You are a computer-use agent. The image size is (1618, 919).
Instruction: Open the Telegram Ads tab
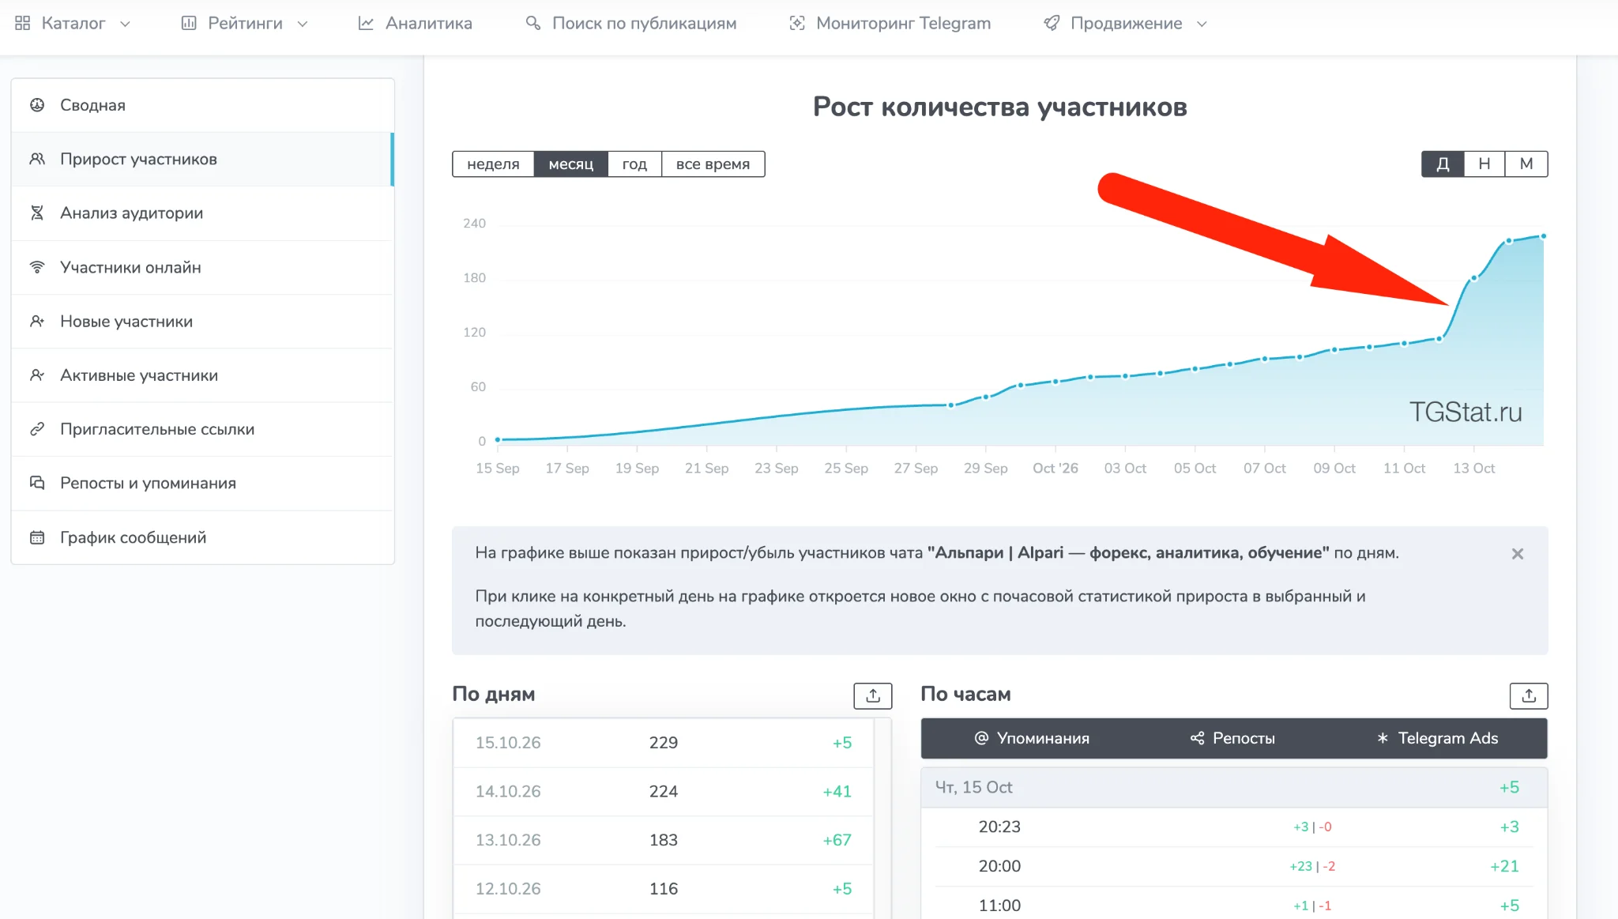(x=1437, y=738)
